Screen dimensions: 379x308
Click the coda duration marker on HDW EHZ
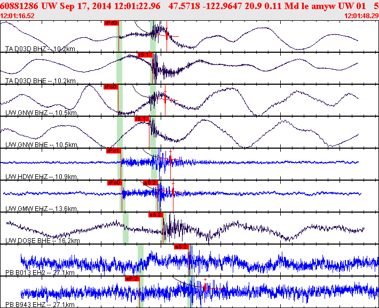[170, 159]
